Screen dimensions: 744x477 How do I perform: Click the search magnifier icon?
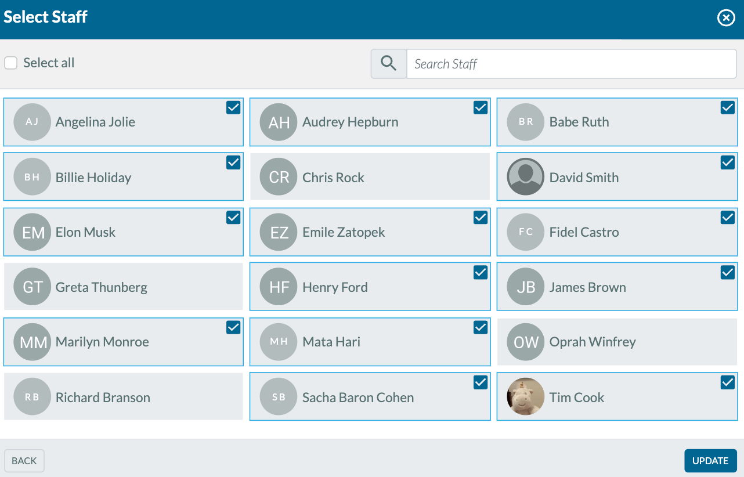click(x=389, y=63)
